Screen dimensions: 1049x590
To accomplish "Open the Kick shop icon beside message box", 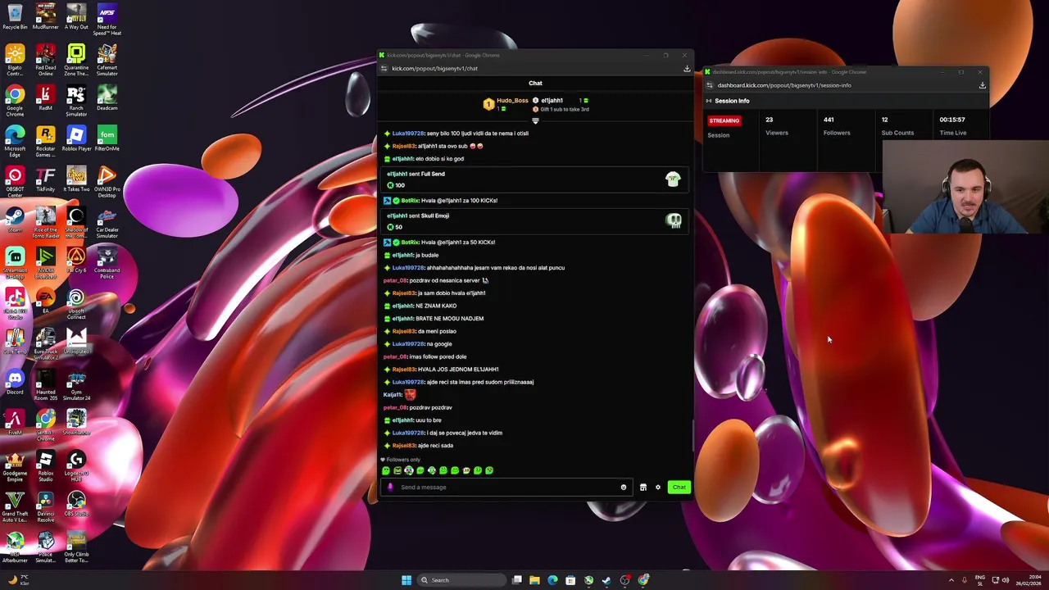I will (643, 488).
